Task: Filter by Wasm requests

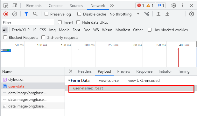Action: click(x=107, y=30)
